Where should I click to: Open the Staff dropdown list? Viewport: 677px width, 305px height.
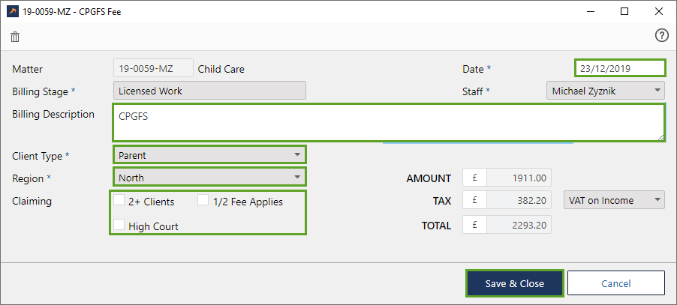pos(605,91)
